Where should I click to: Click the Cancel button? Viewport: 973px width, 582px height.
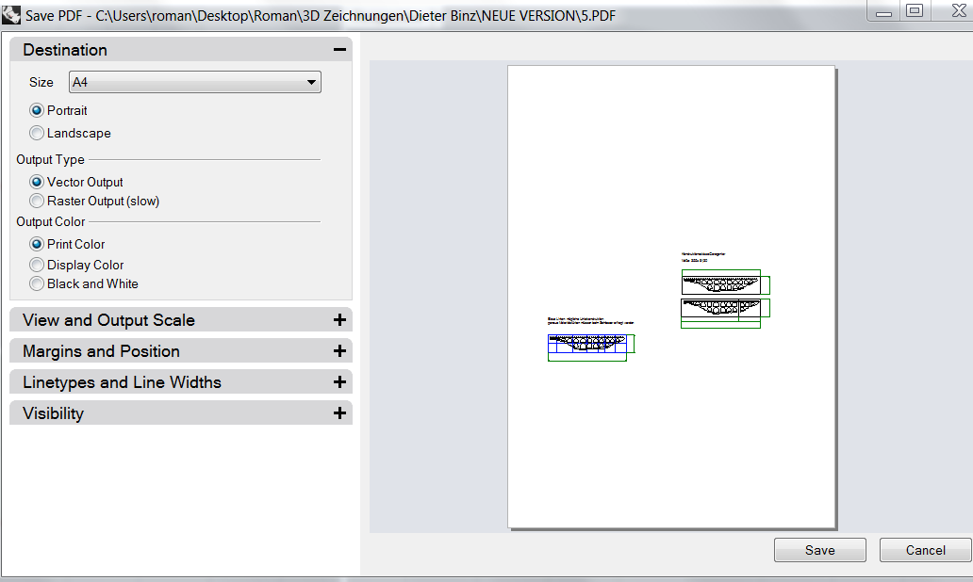click(925, 550)
